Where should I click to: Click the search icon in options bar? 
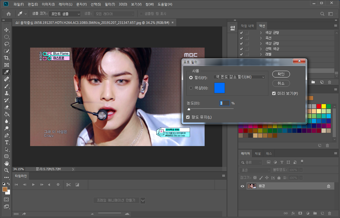click(x=322, y=14)
